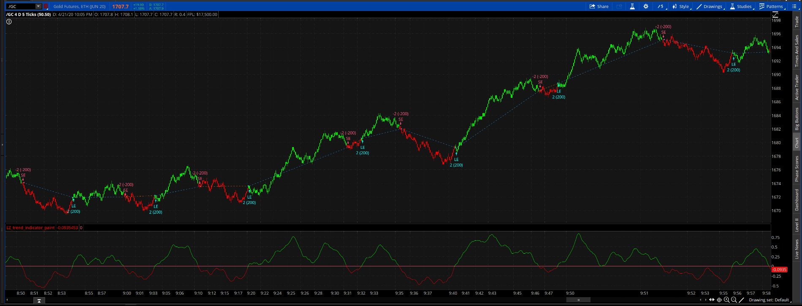Click the D: 4/21/20 10:05 PM timestamp
The height and width of the screenshot is (306, 802).
(72, 14)
